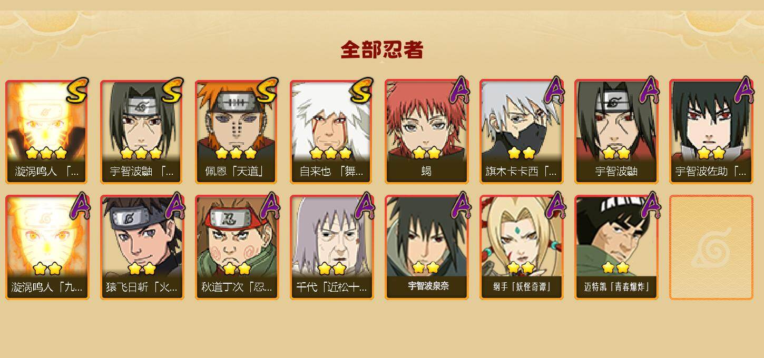Select the A-rank 宇智波鼬 card
The height and width of the screenshot is (358, 764).
[x=616, y=132]
